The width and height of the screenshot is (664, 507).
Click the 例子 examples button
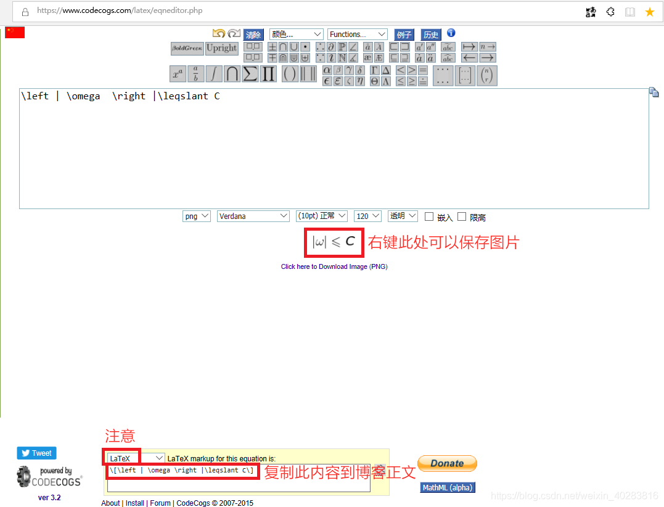point(404,35)
